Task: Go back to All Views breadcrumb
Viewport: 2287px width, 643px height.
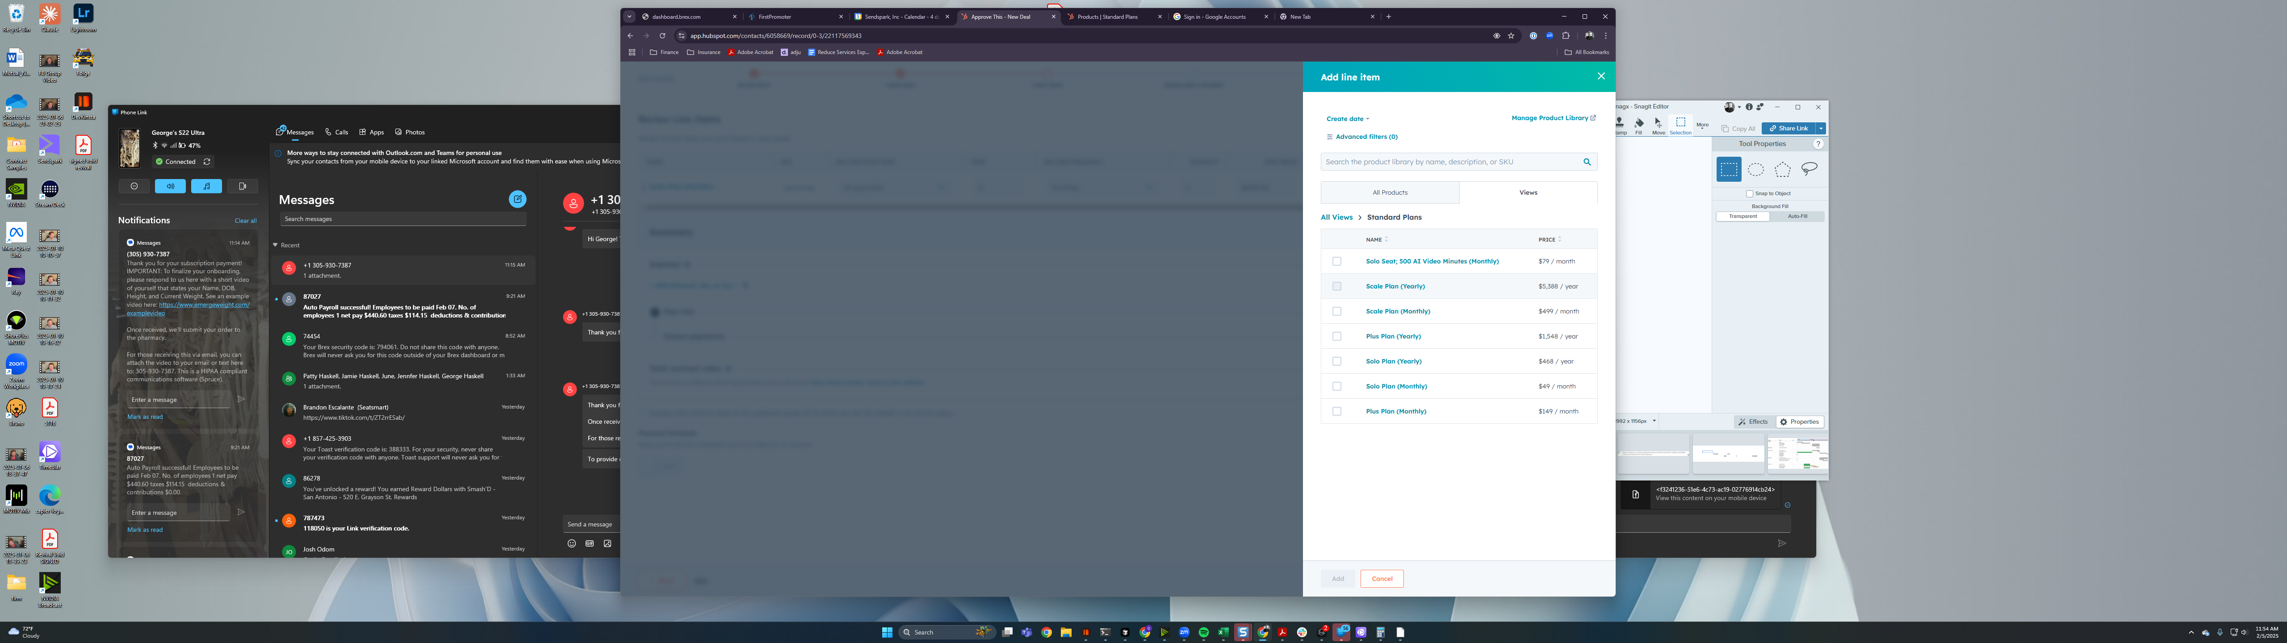Action: [x=1336, y=217]
